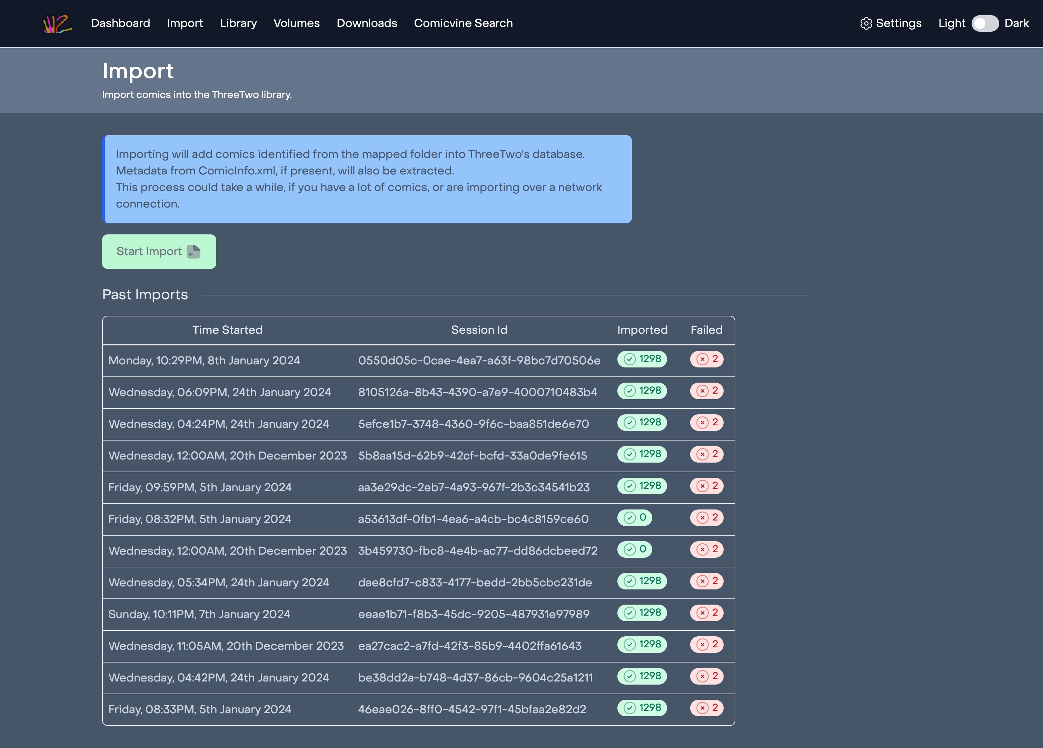Click failed X badge for 8th January import

(x=706, y=359)
